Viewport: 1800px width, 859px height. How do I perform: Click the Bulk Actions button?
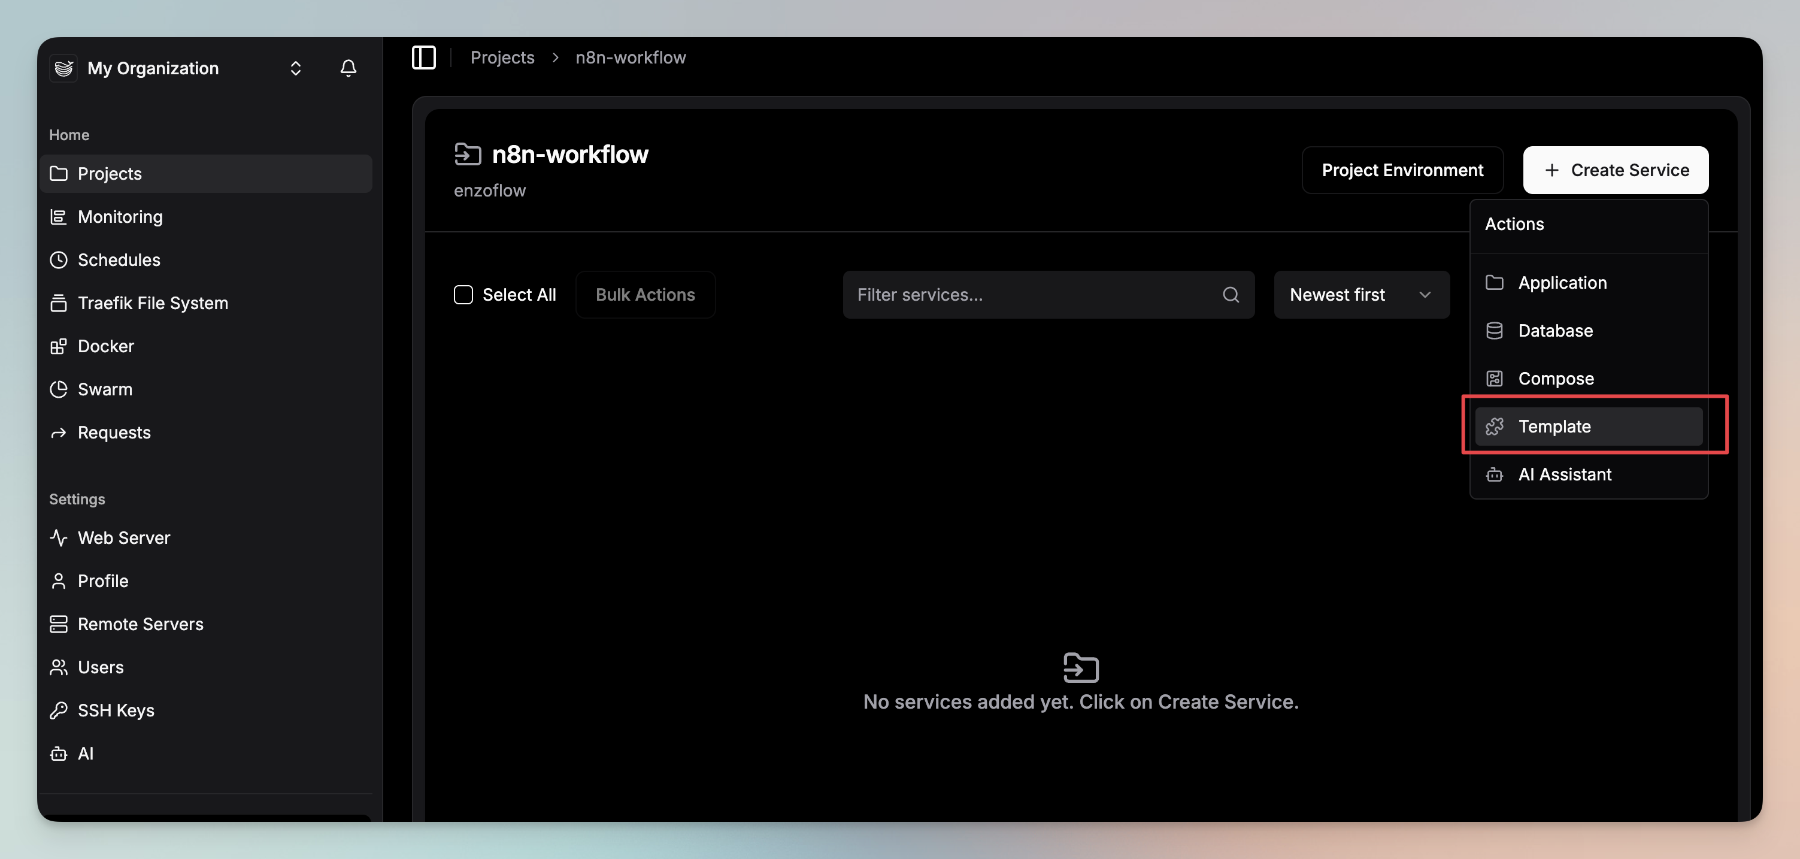click(x=645, y=295)
